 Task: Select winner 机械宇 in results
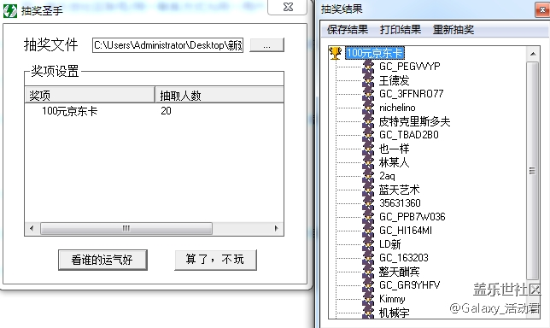394,313
